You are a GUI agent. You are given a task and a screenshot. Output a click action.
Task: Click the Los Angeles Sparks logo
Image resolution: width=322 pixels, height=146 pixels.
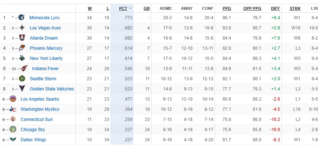coord(13,99)
